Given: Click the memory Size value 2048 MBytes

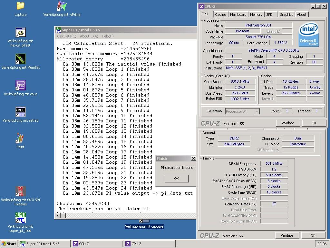Looking at the screenshot, I should [x=234, y=144].
